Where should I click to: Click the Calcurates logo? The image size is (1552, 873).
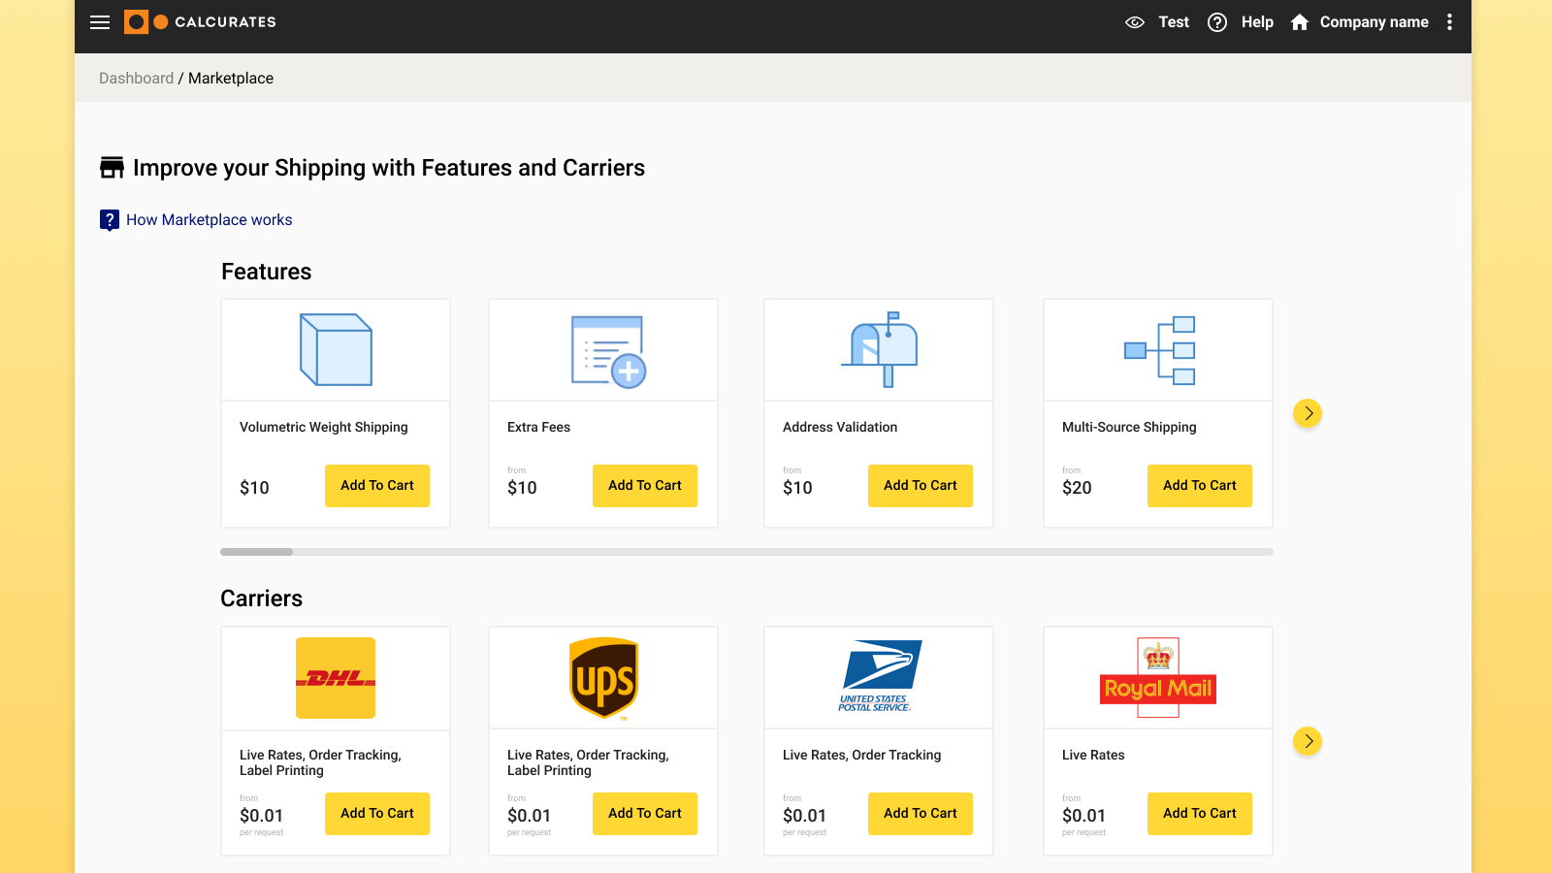201,22
